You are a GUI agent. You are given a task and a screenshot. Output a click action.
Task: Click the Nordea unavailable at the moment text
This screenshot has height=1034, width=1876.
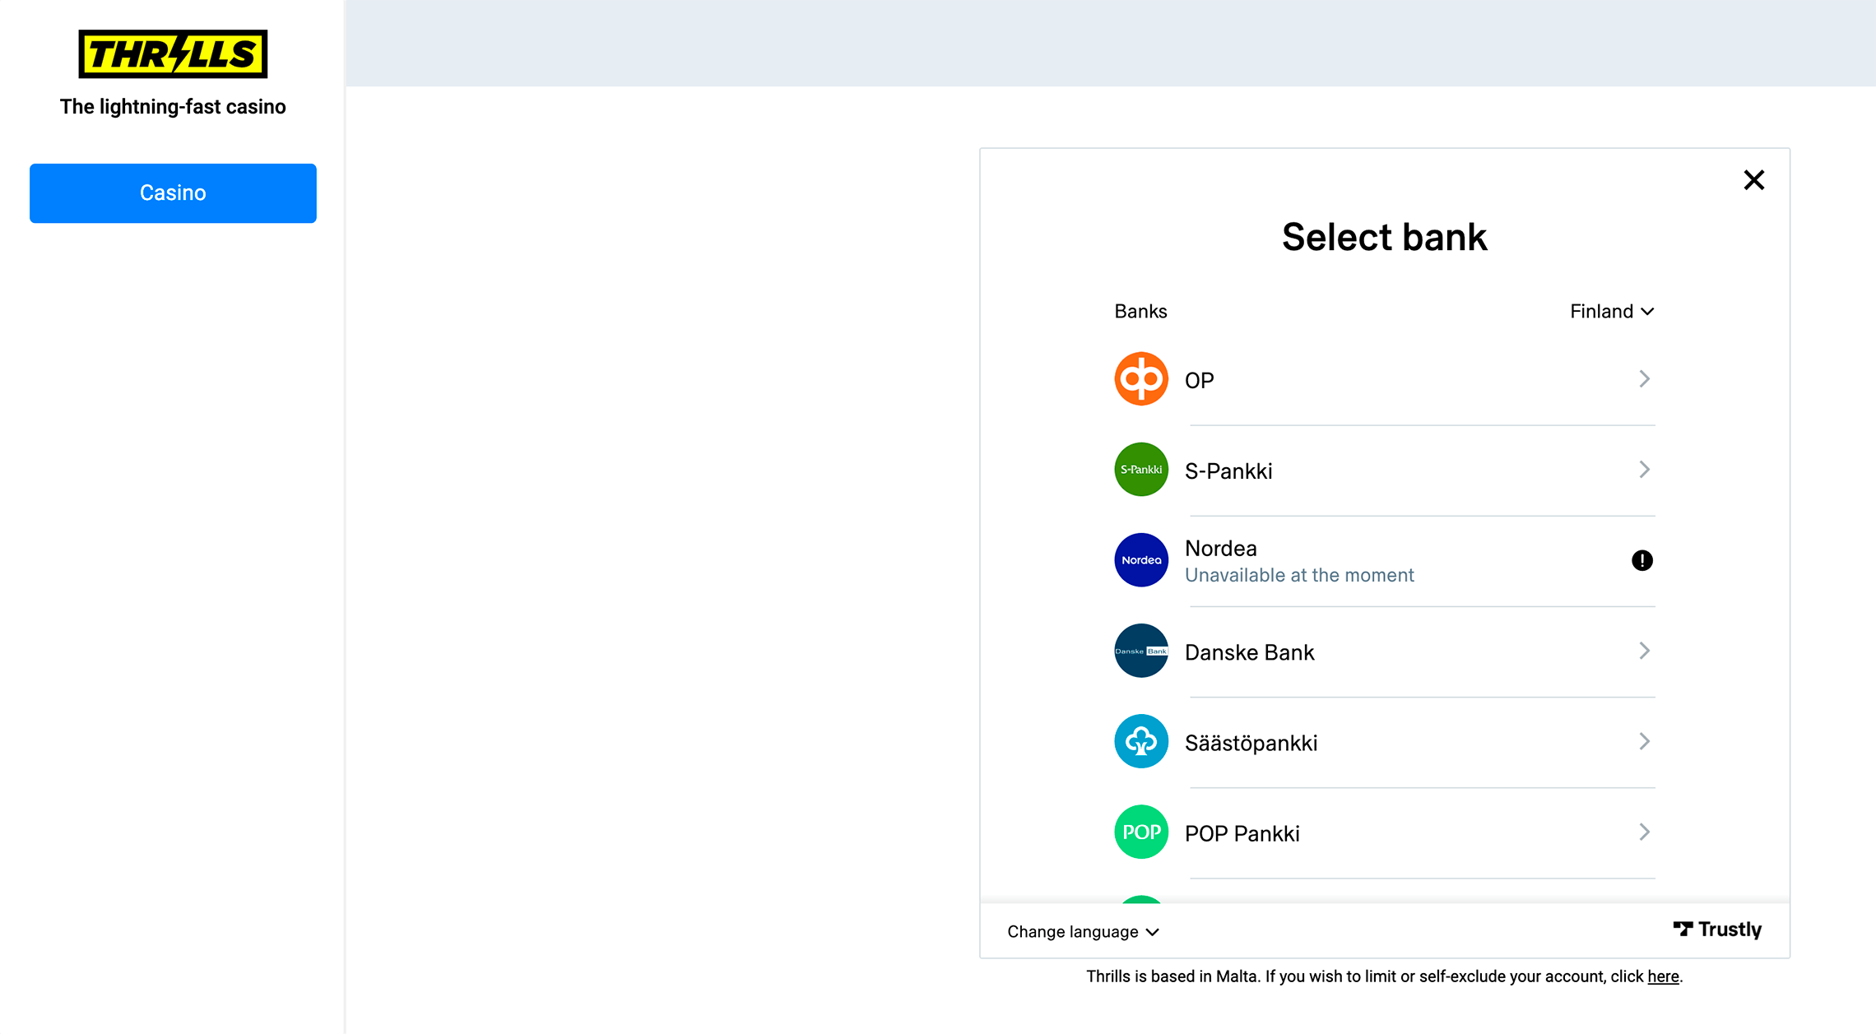tap(1299, 575)
